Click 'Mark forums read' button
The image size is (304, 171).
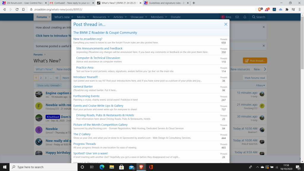coord(254,78)
